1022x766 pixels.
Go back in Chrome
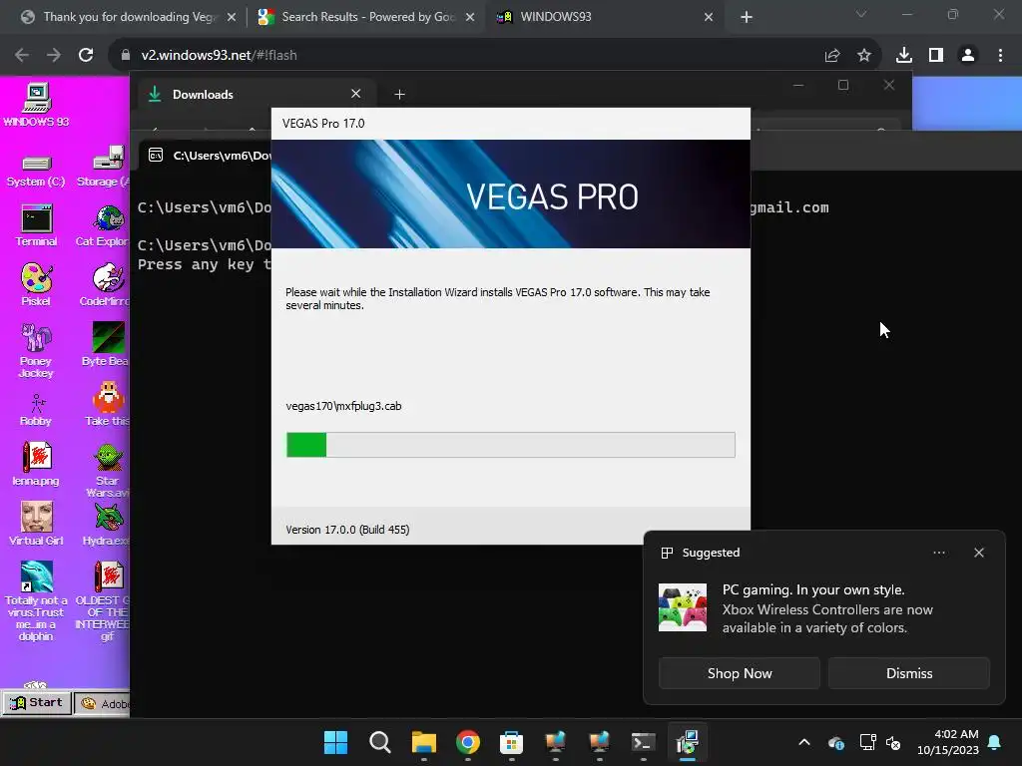click(22, 56)
